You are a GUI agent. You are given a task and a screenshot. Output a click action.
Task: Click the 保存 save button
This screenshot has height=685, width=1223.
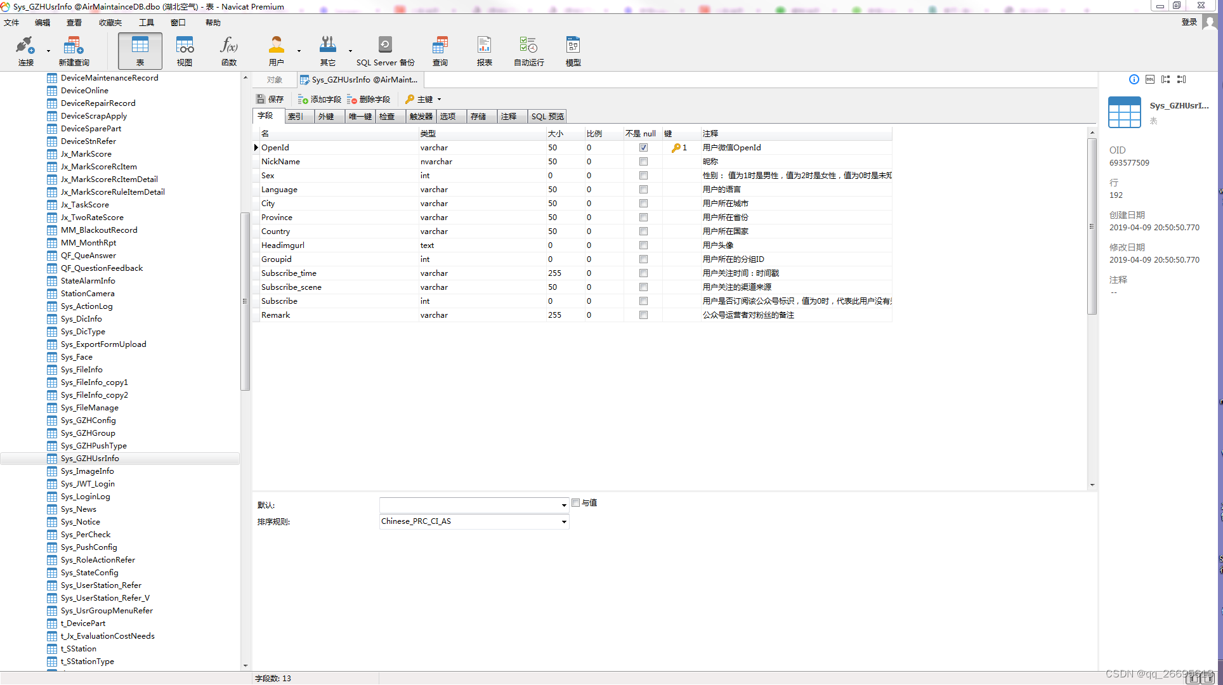(270, 100)
